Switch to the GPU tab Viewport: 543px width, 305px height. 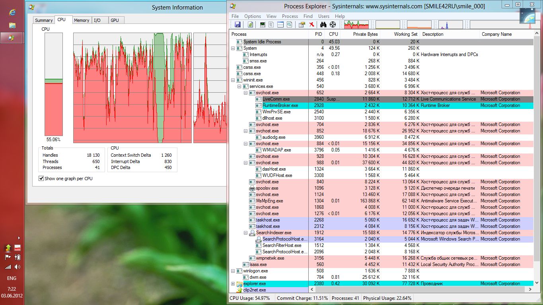click(x=115, y=20)
